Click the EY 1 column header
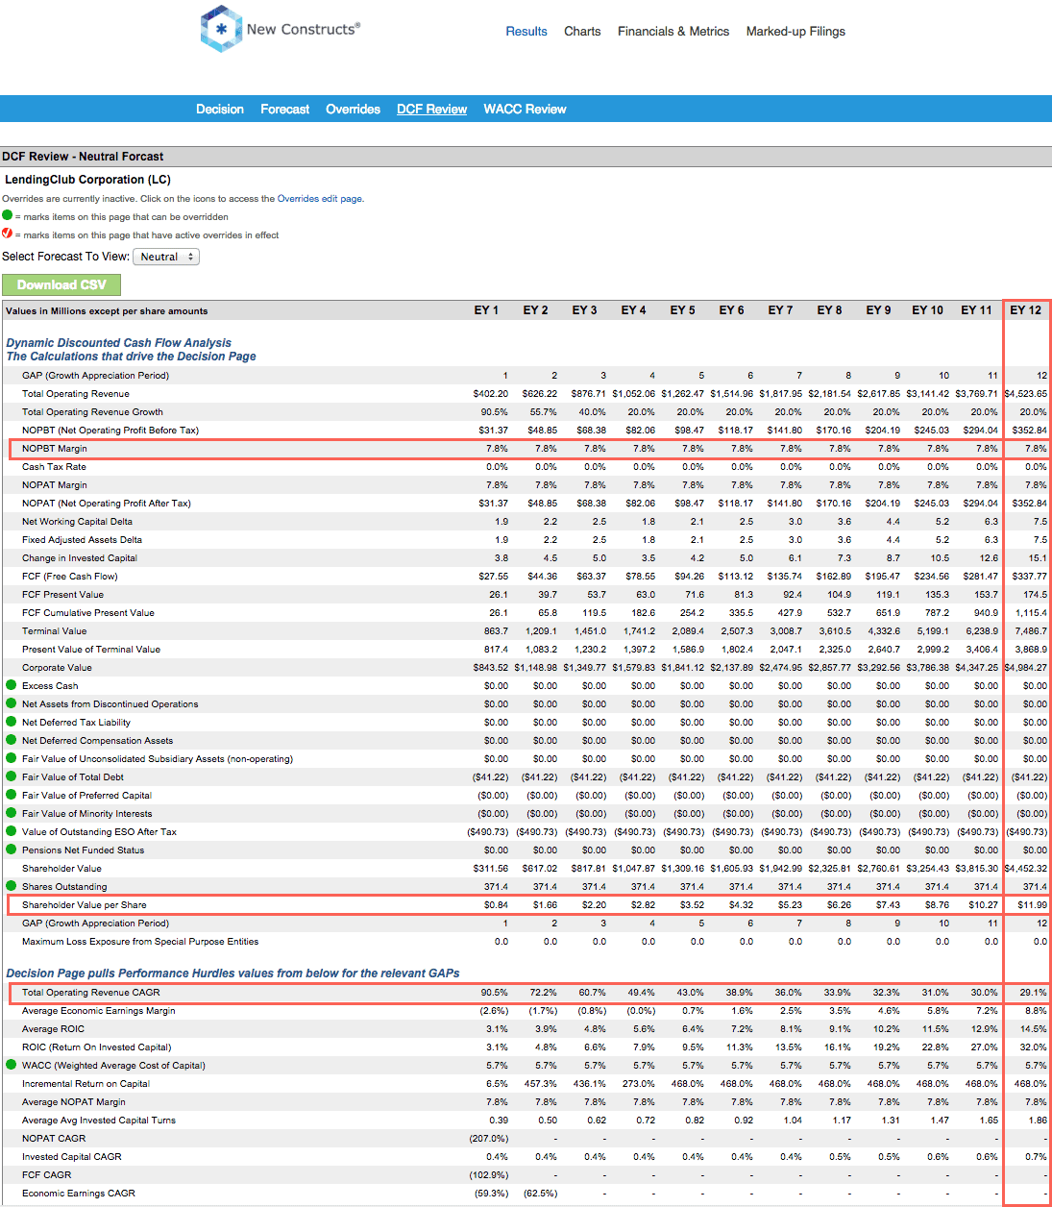Screen dimensions: 1052x1207 (486, 310)
